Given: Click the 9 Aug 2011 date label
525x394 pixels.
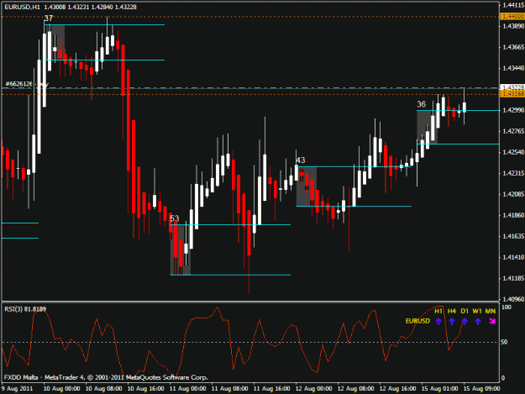Looking at the screenshot, I should pyautogui.click(x=18, y=388).
